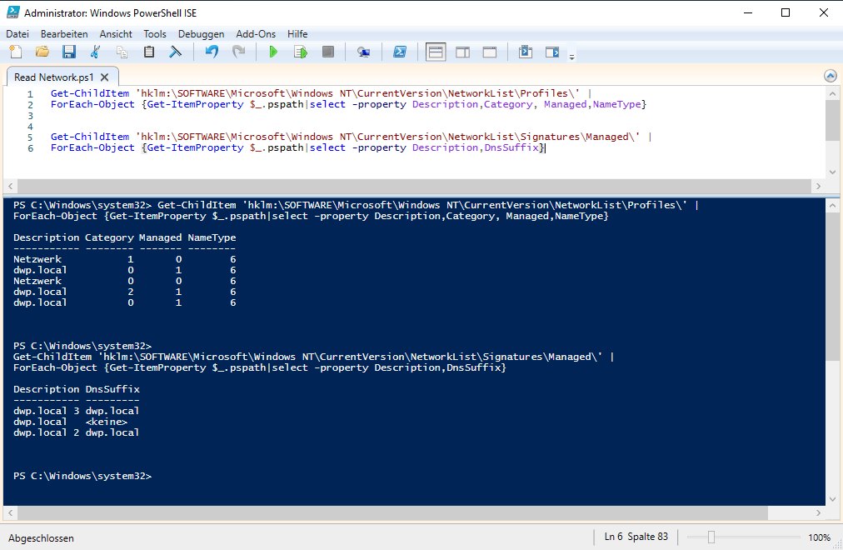Click the zoom slider handle in status bar
Viewport: 843px width, 550px height.
(x=711, y=537)
